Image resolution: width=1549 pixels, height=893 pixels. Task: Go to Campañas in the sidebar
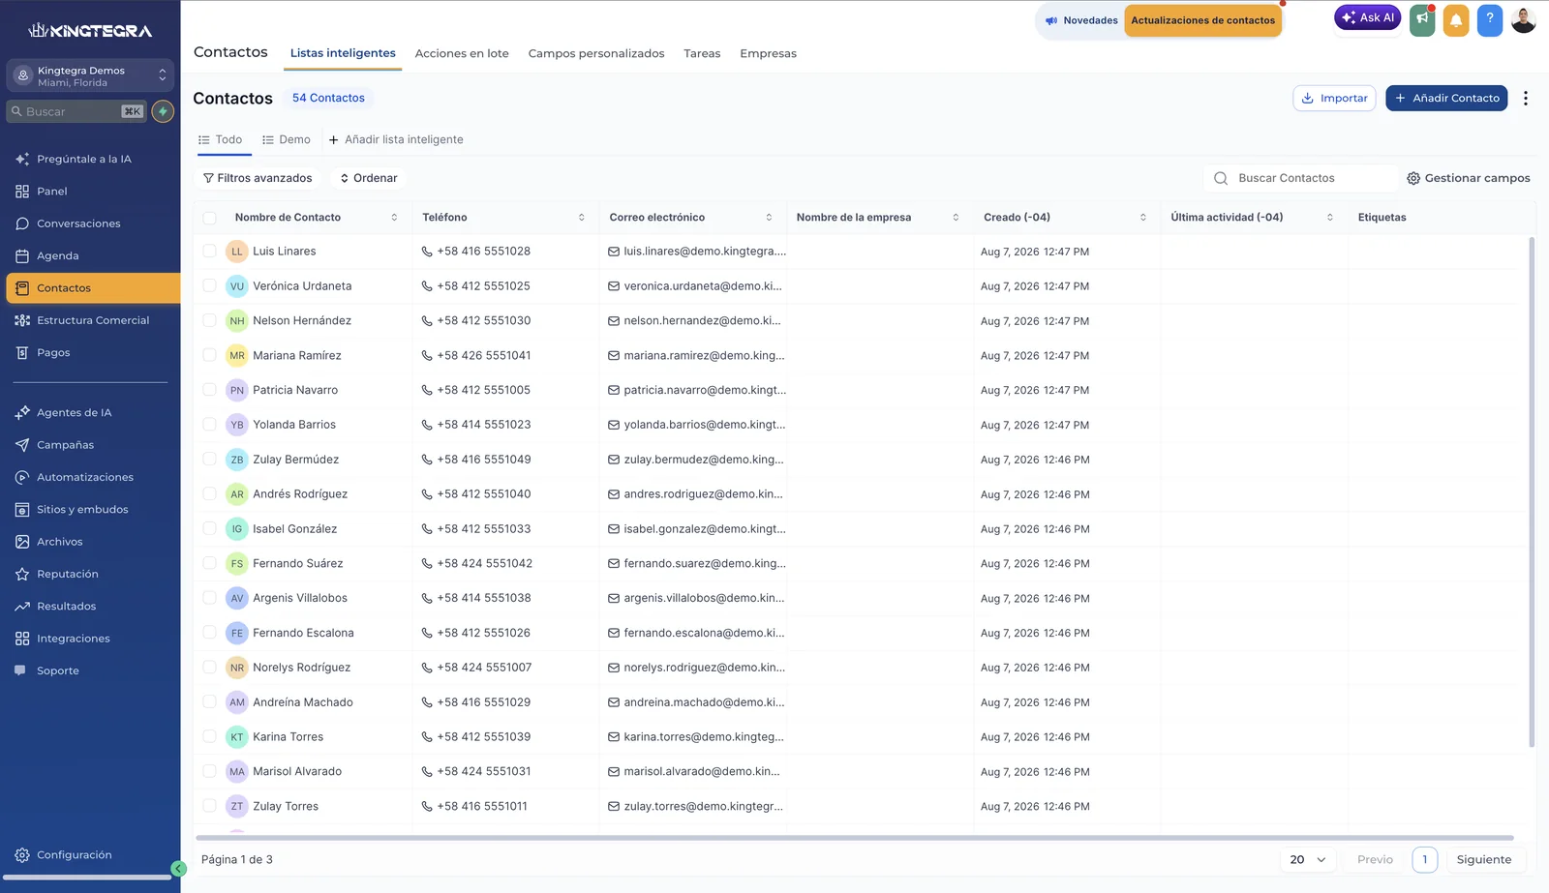pos(65,445)
